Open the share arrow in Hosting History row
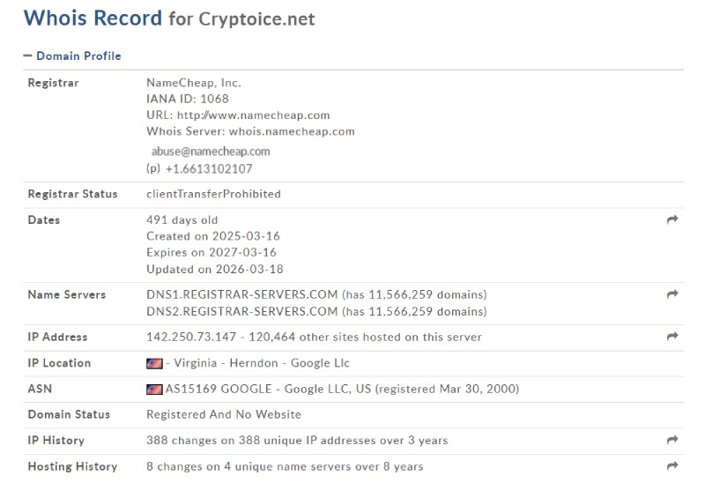 [672, 466]
